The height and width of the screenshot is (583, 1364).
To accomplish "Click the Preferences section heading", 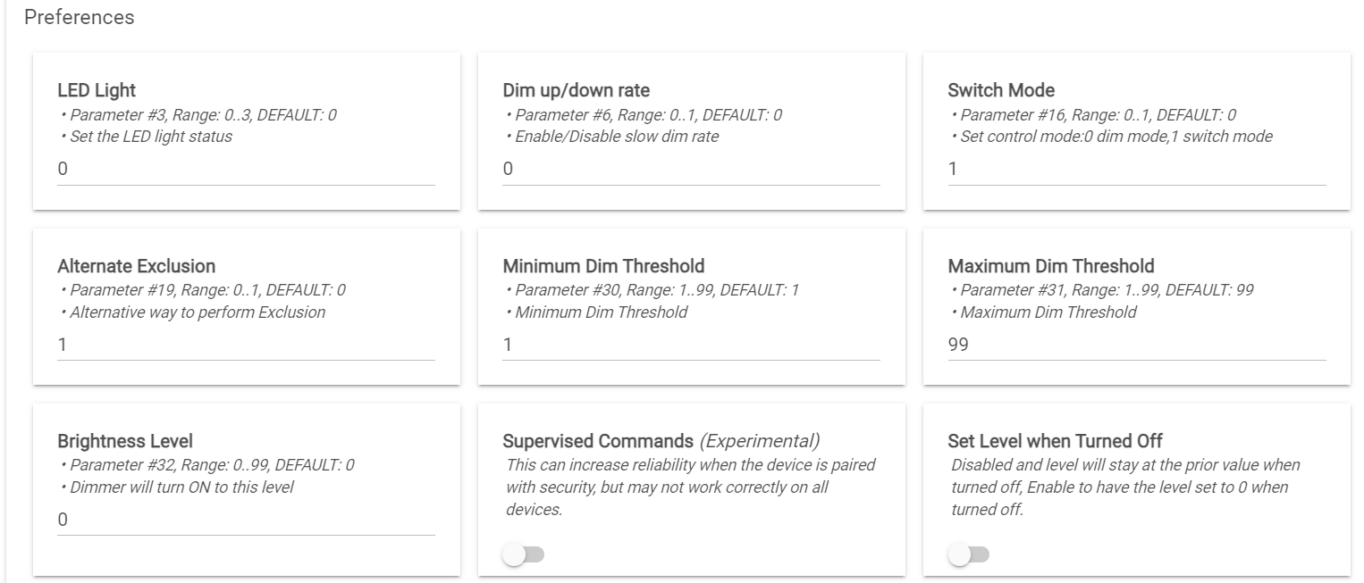I will (x=80, y=18).
